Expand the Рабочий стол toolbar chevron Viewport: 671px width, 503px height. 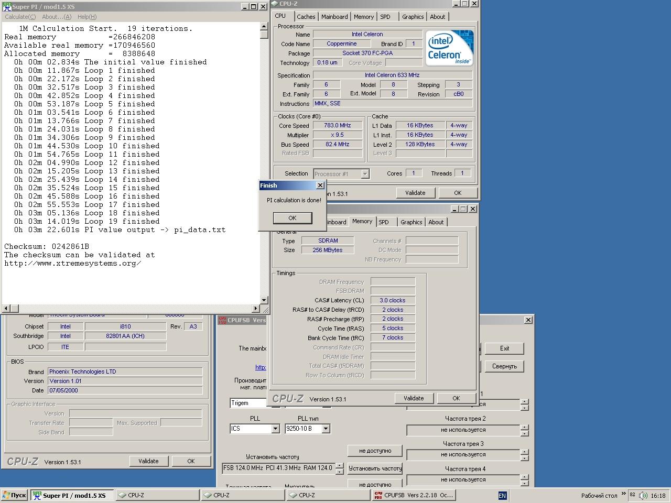[623, 494]
